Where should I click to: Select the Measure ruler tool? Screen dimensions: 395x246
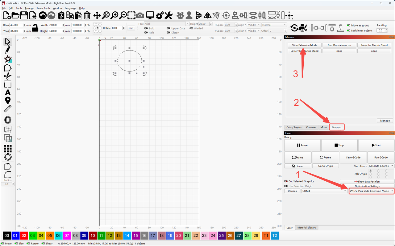[x=8, y=109]
